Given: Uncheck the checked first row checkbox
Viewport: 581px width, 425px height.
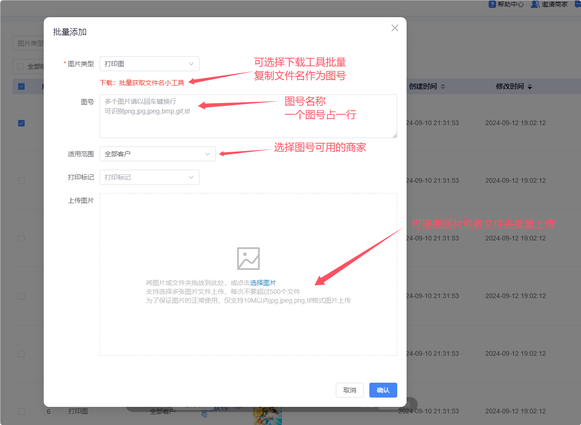Looking at the screenshot, I should (x=21, y=123).
